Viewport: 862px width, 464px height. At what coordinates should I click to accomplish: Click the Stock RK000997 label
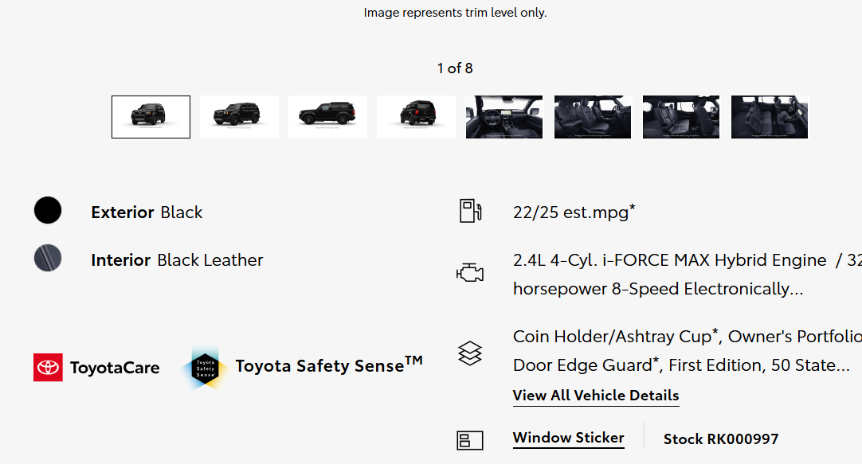pyautogui.click(x=721, y=439)
